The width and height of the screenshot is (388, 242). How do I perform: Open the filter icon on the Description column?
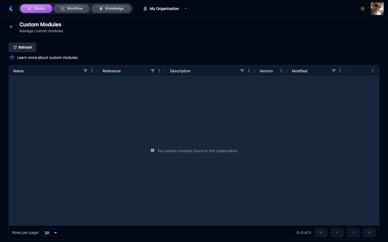tap(242, 71)
